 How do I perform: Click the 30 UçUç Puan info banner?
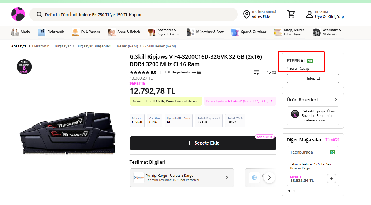click(x=166, y=101)
